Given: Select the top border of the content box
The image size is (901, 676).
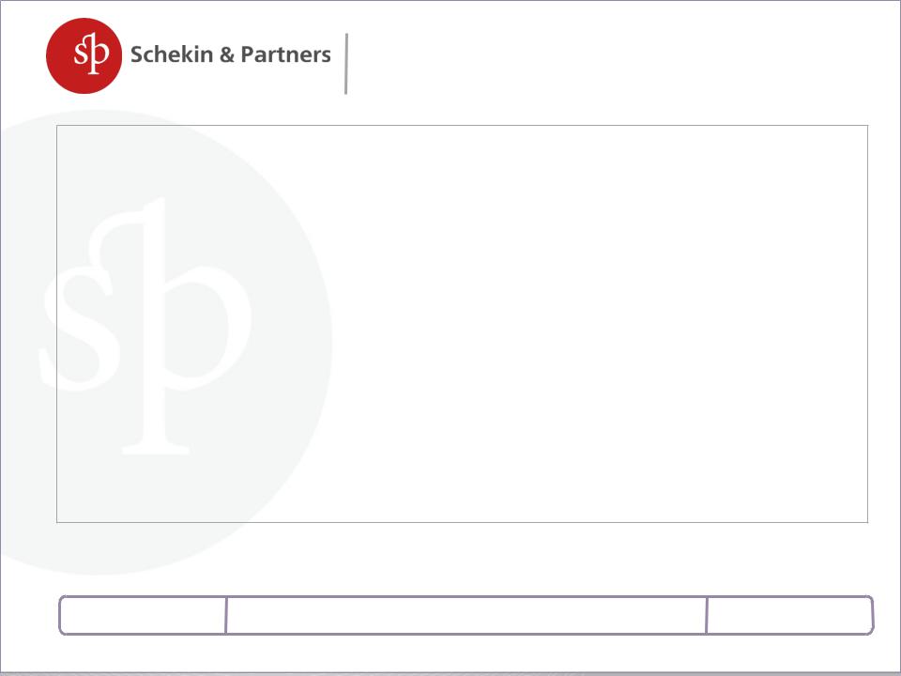Looking at the screenshot, I should click(462, 125).
